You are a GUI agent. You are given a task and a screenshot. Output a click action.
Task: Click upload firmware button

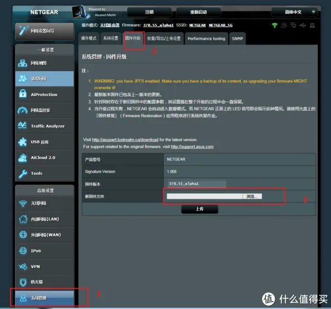point(200,209)
